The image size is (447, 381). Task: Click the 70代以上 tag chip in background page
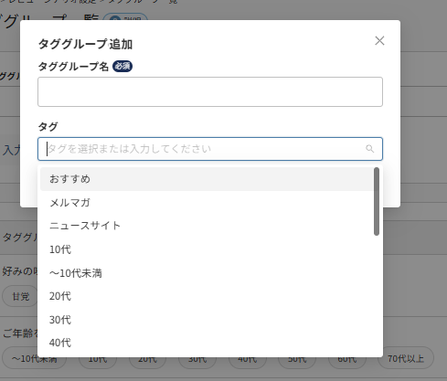click(x=406, y=358)
